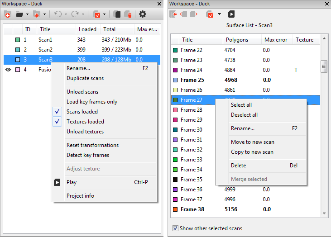Select the Frame 37 row
331x237 pixels.
click(x=246, y=199)
